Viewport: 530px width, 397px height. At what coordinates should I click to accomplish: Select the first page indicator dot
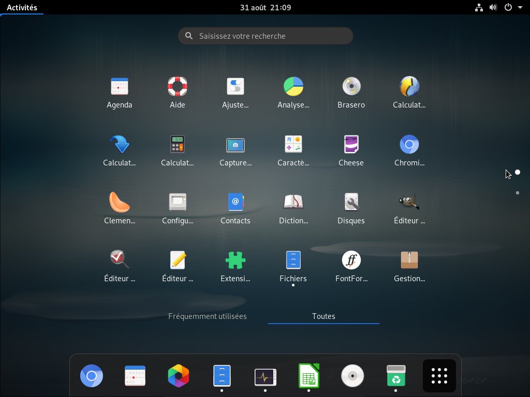coord(518,173)
